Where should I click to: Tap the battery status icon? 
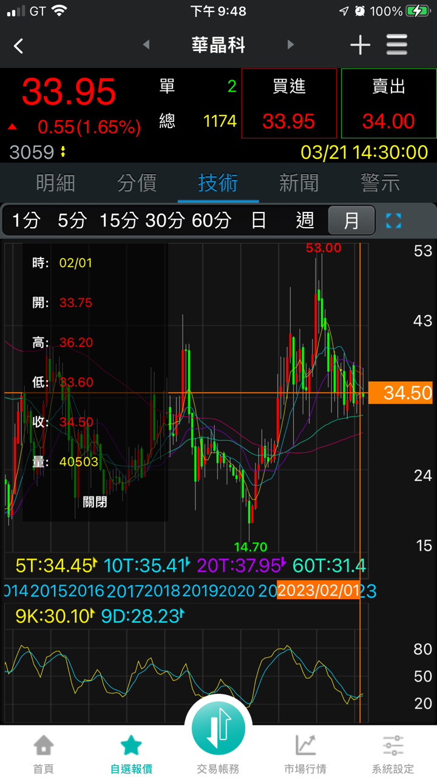pos(418,11)
